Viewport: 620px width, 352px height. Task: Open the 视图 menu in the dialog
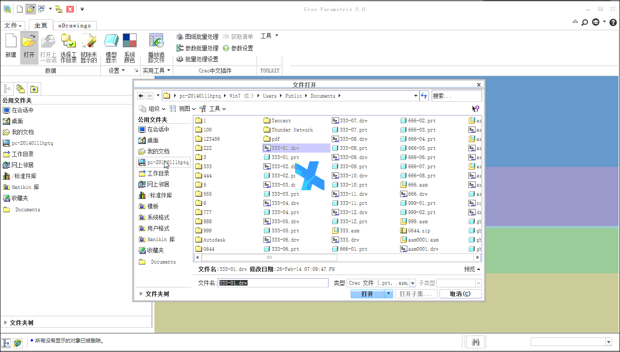point(183,109)
